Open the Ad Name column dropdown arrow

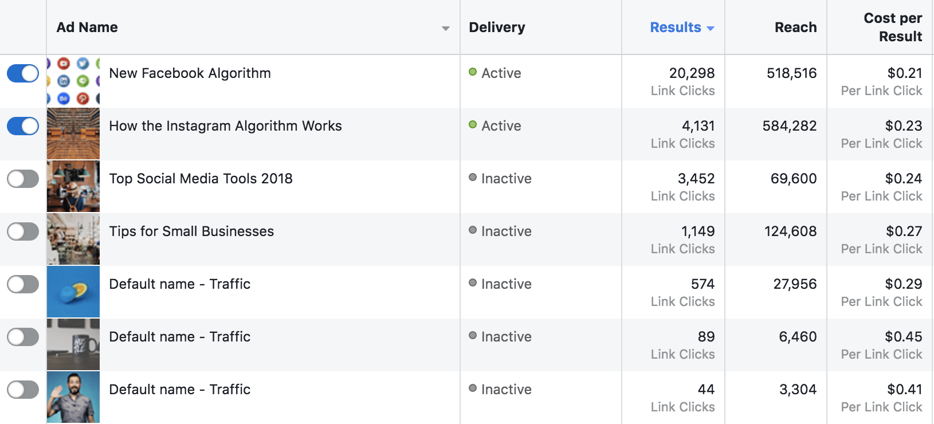point(445,27)
